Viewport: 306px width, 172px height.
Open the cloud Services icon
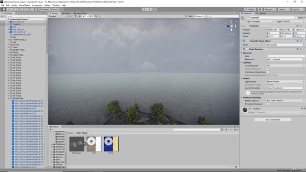(x=260, y=9)
